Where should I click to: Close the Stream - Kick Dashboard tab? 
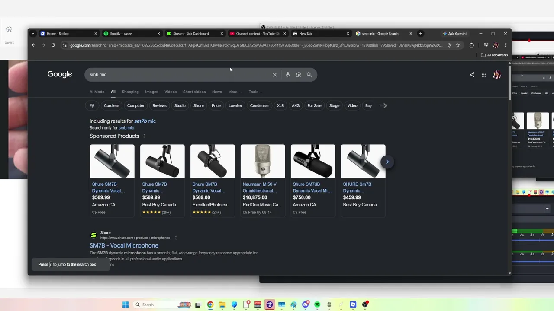[x=222, y=33]
